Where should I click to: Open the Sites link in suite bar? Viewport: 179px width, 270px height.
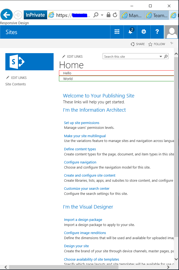coord(11,32)
